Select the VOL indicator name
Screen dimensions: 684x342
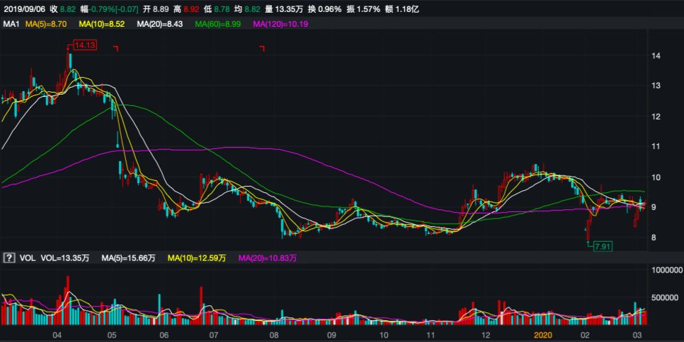(x=27, y=259)
